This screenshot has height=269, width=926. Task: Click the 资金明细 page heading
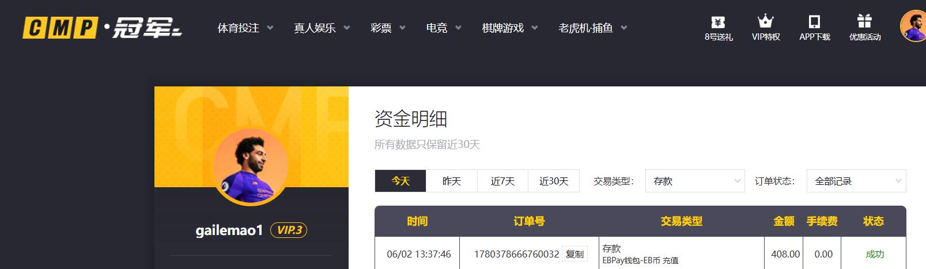click(411, 119)
